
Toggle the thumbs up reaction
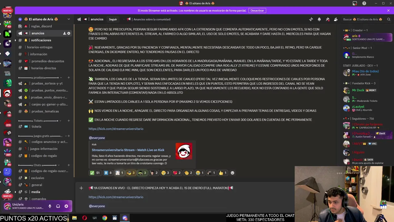click(223, 173)
